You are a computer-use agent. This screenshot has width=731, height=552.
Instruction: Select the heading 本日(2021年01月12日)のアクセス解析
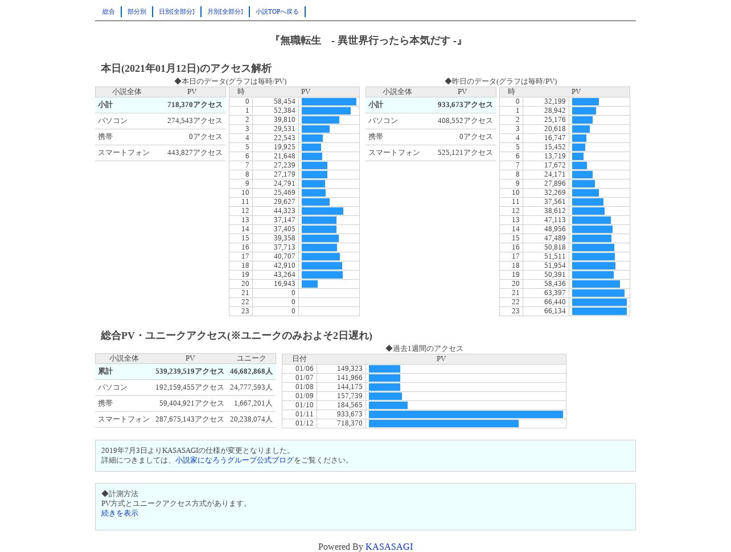[x=186, y=68]
